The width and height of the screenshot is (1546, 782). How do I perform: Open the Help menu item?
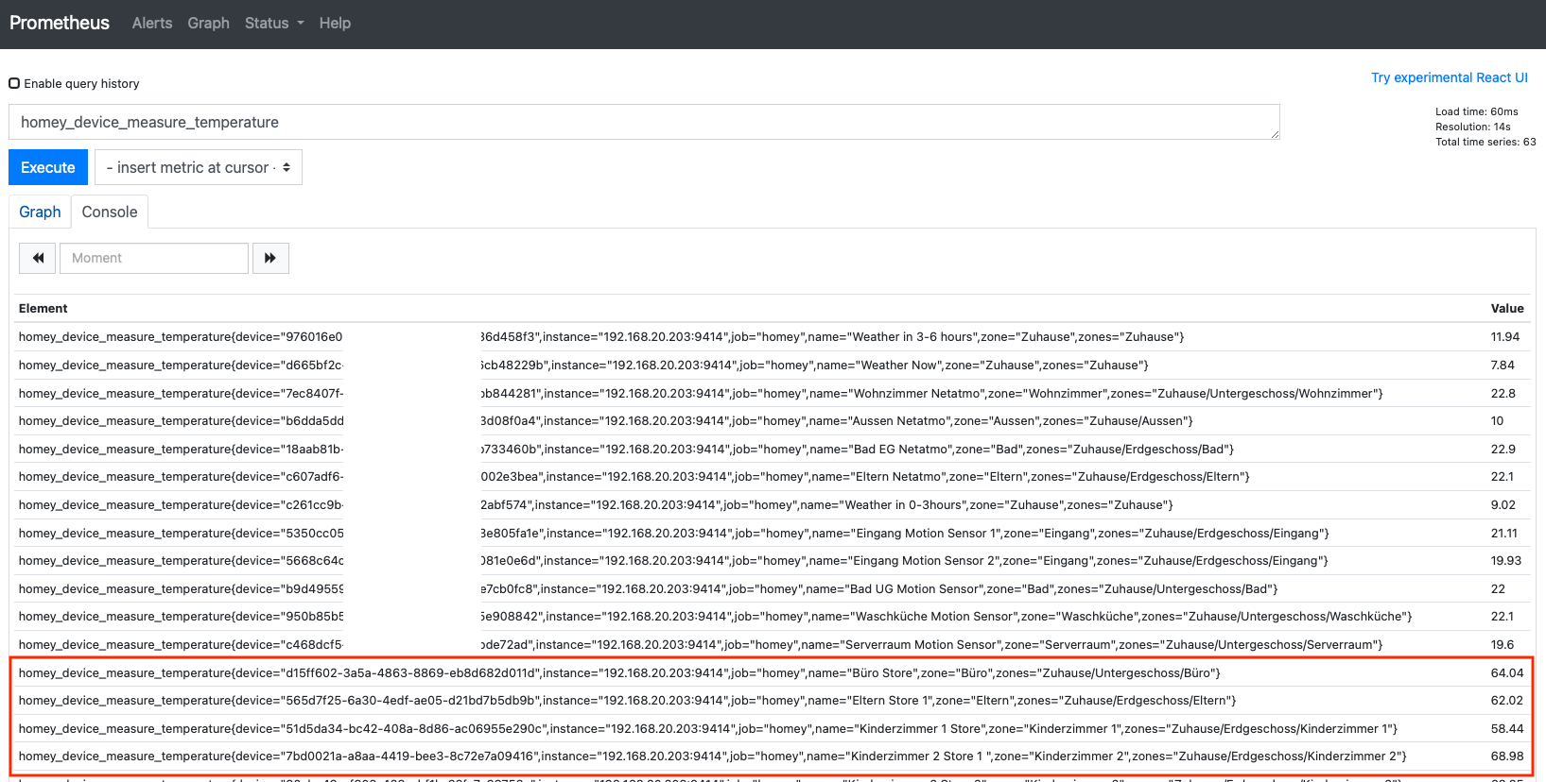coord(335,23)
